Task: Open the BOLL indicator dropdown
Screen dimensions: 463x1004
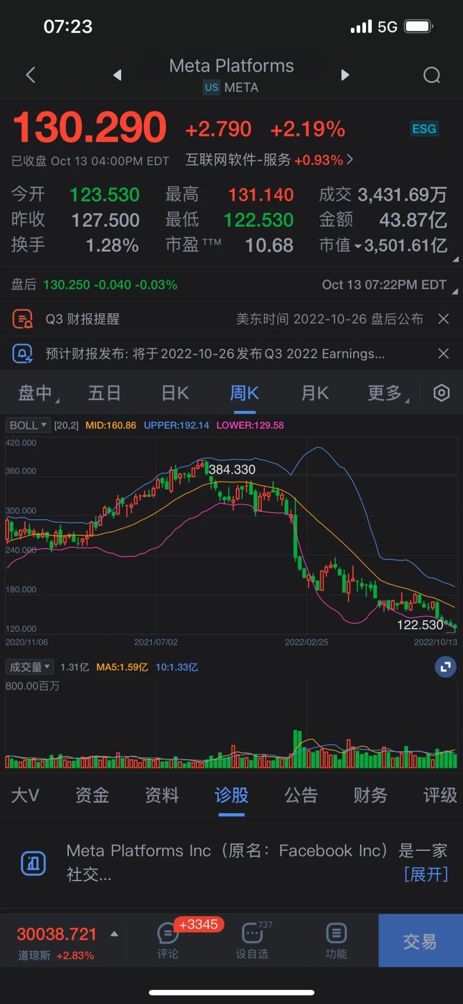Action: (28, 425)
